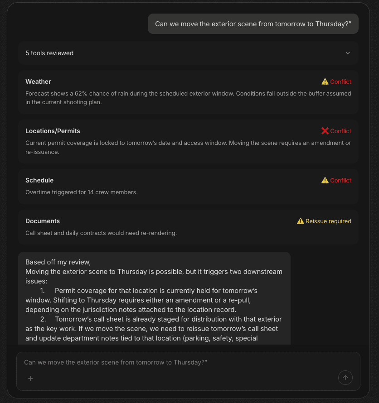Screen dimensions: 379x403
Task: Click the Reissue required status label
Action: 328,221
